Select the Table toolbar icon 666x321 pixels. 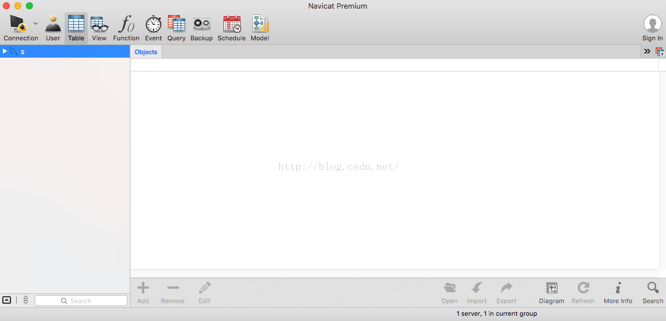point(76,28)
